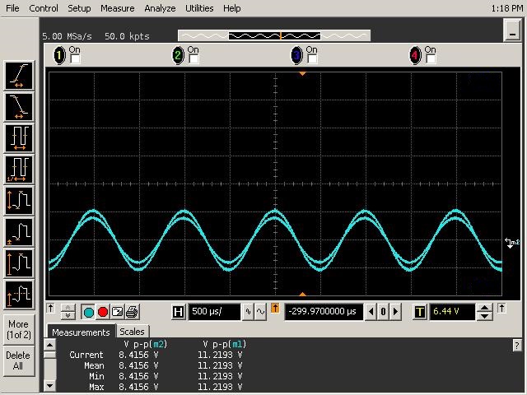Click the up arrow icon right of trigger level
527x395 pixels.
click(x=501, y=308)
